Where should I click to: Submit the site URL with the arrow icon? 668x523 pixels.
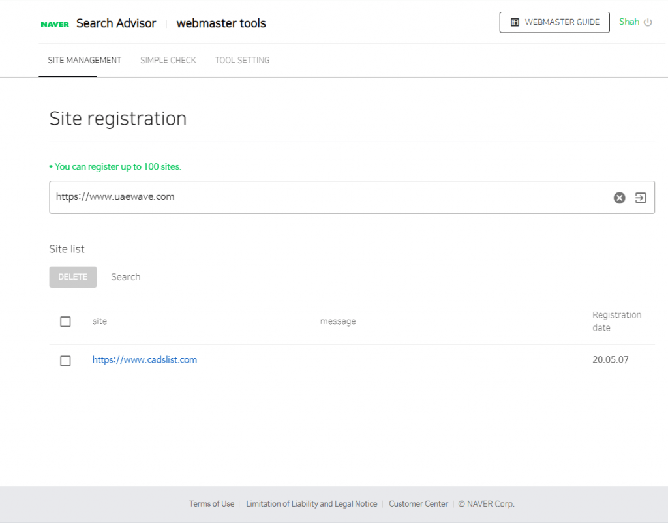click(641, 198)
